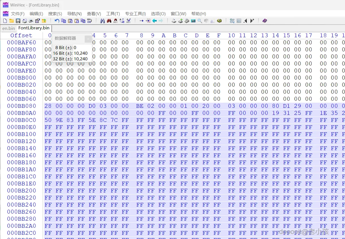Screen dimensions: 345x239
Task: Go back with the cyan left arrow
Action: point(154,21)
